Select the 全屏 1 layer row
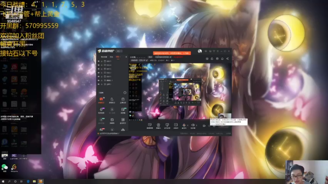The image size is (328, 184). pyautogui.click(x=112, y=84)
